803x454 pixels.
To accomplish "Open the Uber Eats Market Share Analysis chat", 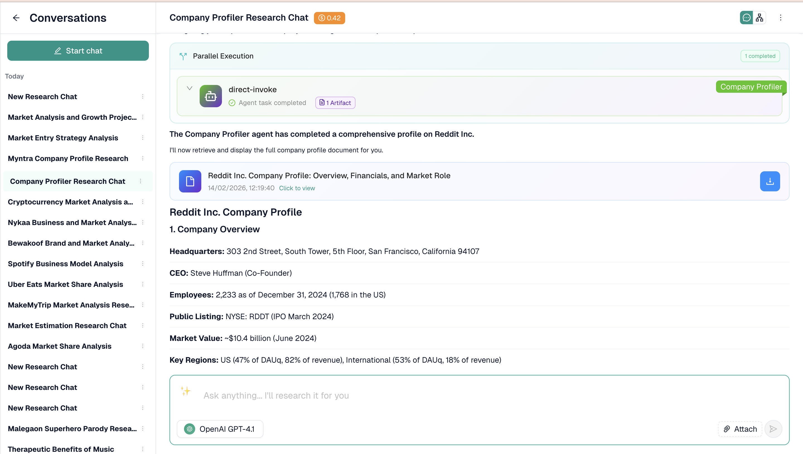I will (x=66, y=284).
